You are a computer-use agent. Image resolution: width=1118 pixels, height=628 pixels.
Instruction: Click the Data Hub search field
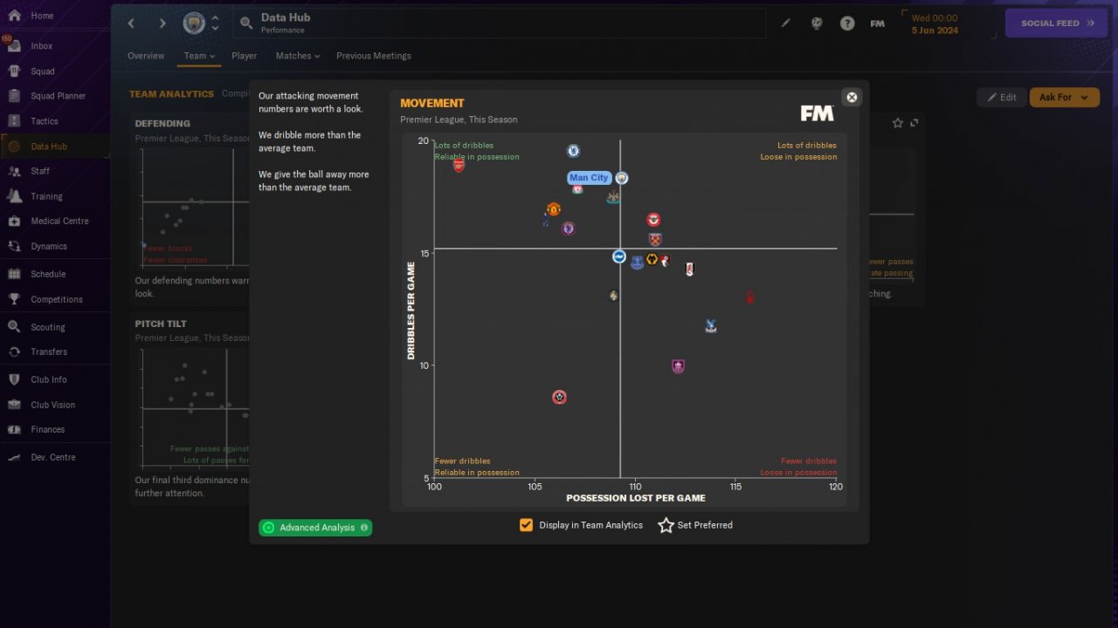click(500, 24)
